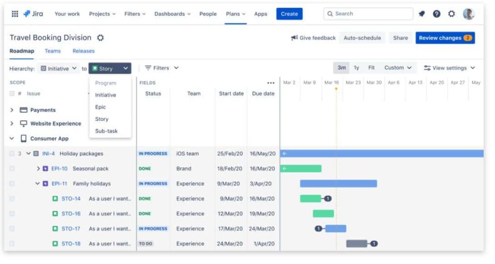Viewport: 495px width, 264px height.
Task: Click the STO-16 story type icon
Action: click(55, 214)
